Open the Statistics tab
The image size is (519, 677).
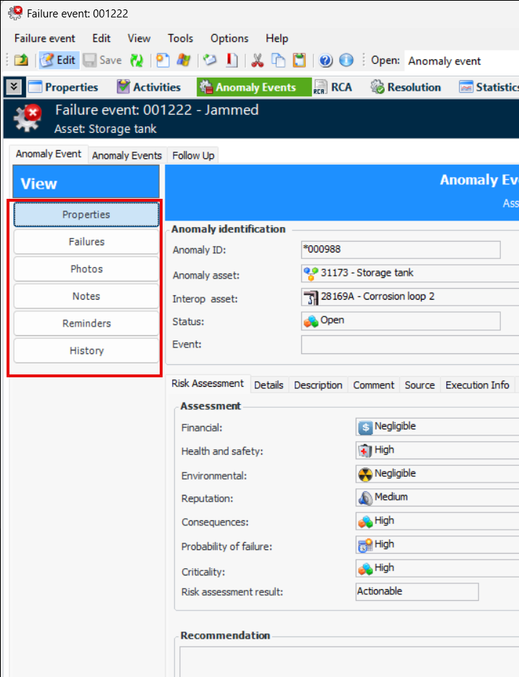pos(489,87)
